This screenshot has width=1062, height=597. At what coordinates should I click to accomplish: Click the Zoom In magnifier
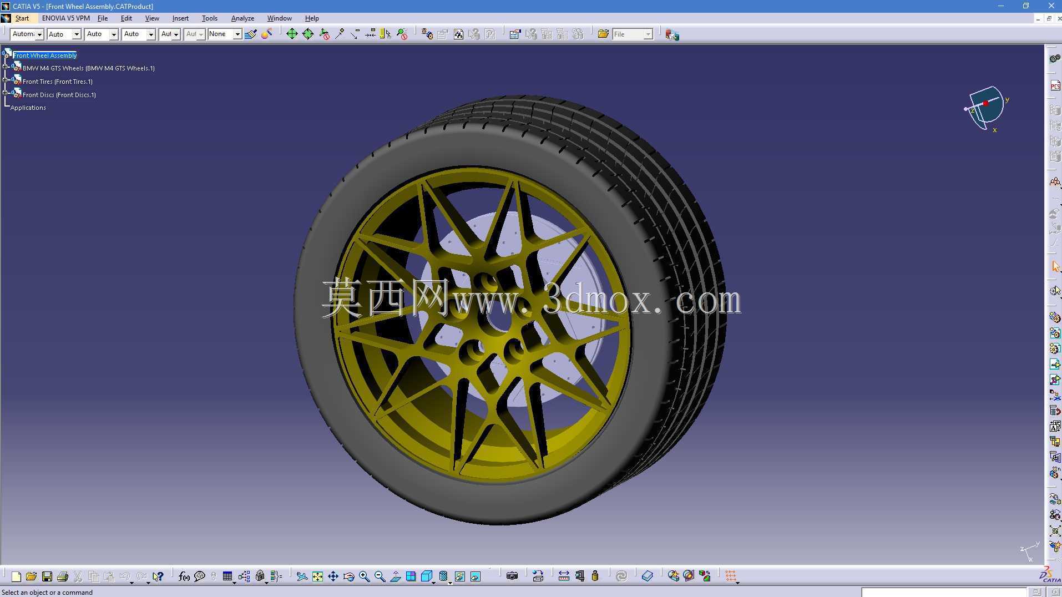pyautogui.click(x=364, y=576)
